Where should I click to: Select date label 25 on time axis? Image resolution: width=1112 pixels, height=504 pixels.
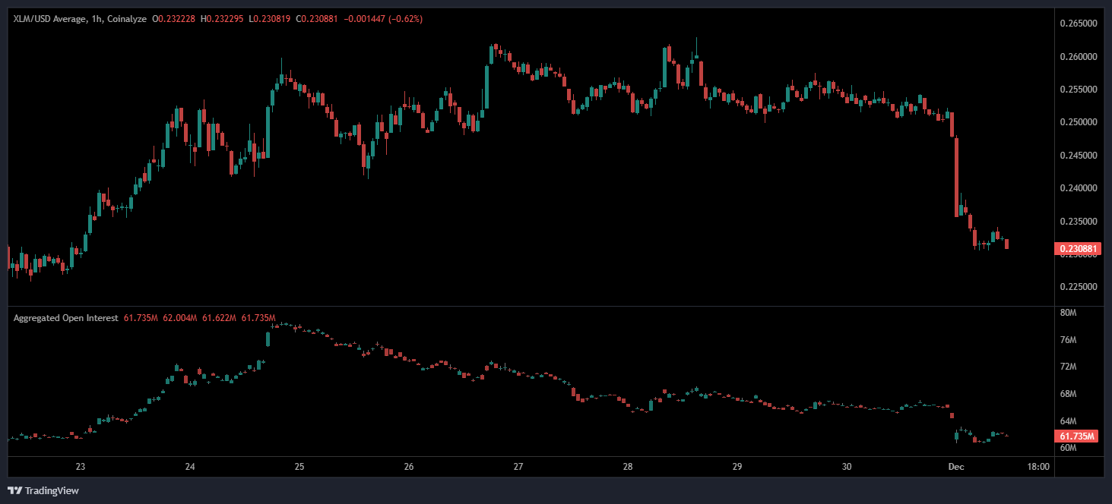tap(299, 466)
